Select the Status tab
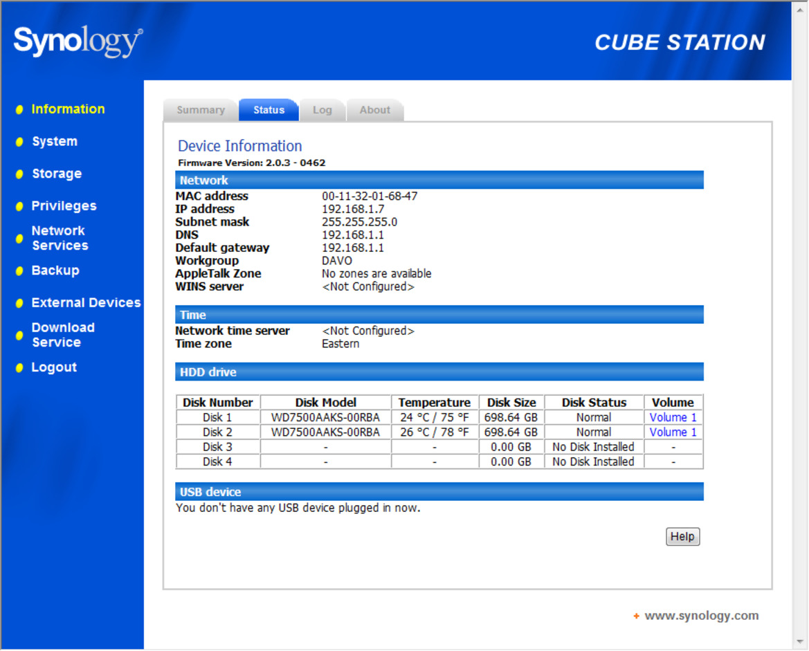This screenshot has height=651, width=809. [269, 110]
